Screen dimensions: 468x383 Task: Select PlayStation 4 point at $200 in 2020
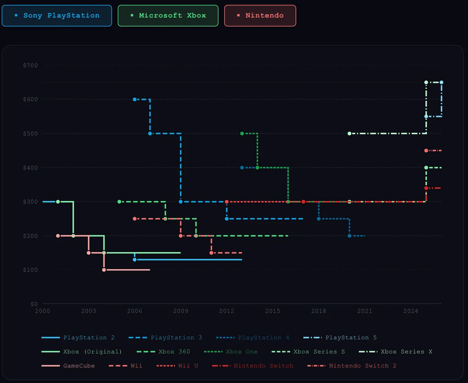[349, 236]
